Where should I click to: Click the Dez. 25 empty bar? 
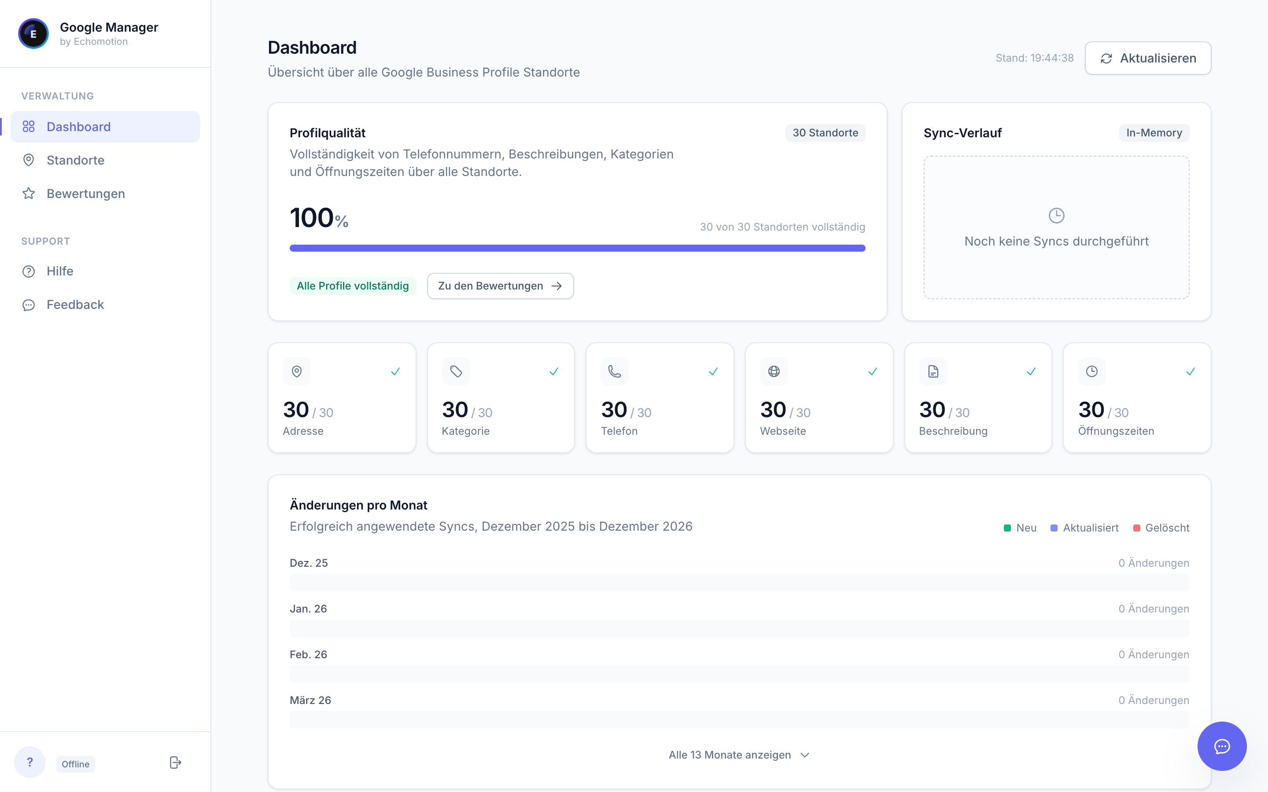[x=739, y=583]
